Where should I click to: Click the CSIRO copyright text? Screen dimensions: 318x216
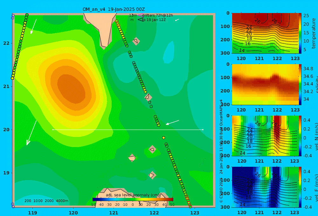tap(221, 151)
